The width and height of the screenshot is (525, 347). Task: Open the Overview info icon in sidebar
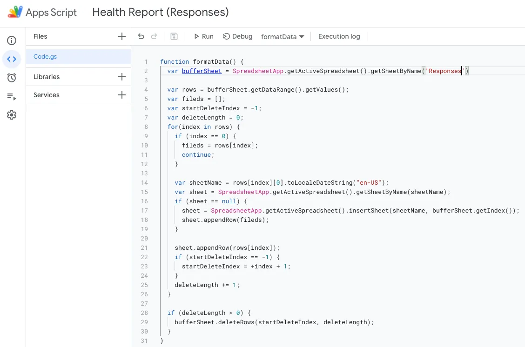pyautogui.click(x=12, y=40)
